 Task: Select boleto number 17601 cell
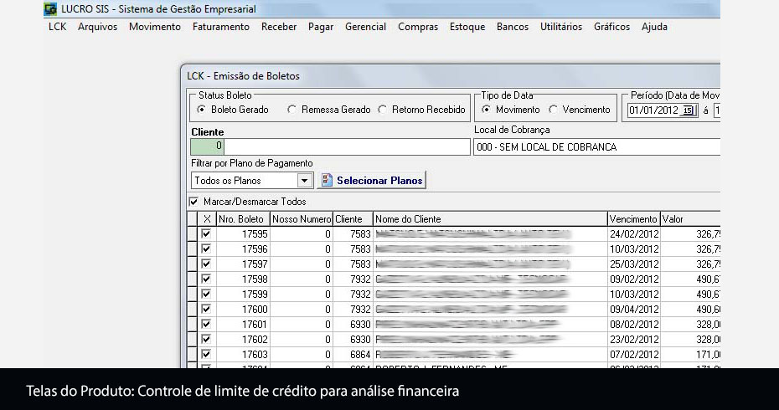[x=243, y=324]
